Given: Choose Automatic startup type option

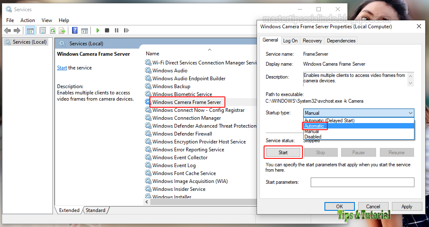Looking at the screenshot, I should click(359, 126).
